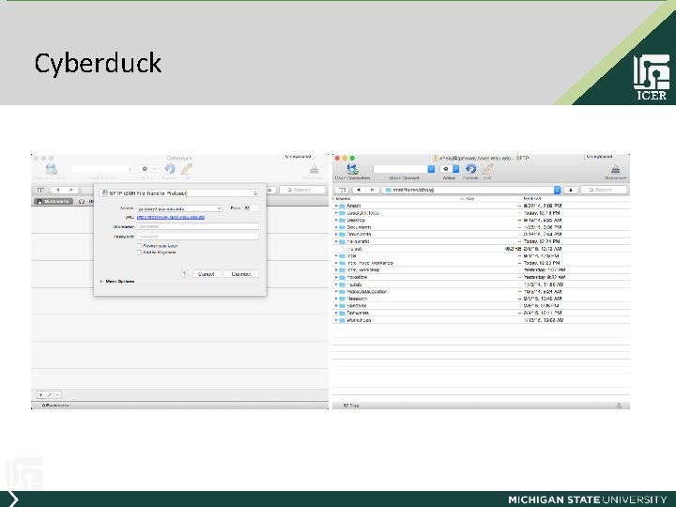Screen dimensions: 676x507
Task: Select the Bookmarks tab in left window
Action: pyautogui.click(x=53, y=201)
